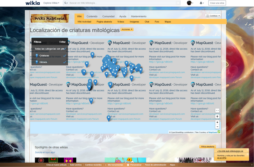This screenshot has height=167, width=254.
Task: Click the add-pin location map control
Action: click(x=217, y=117)
